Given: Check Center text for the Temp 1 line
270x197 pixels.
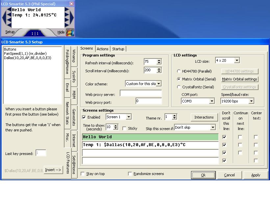Looking at the screenshot, I should click(256, 145).
